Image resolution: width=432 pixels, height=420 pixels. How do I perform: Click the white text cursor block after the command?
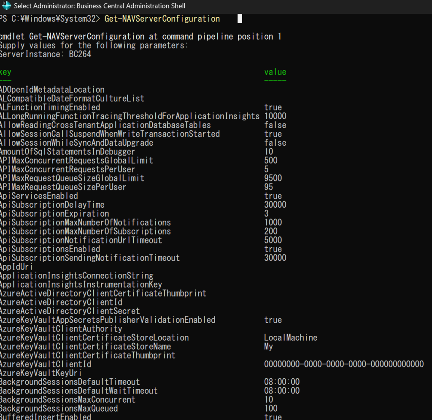[240, 19]
